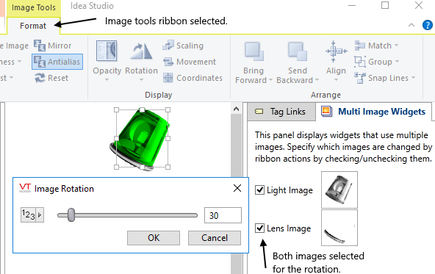Click the Mirror image tool
435x274 pixels.
[x=53, y=46]
